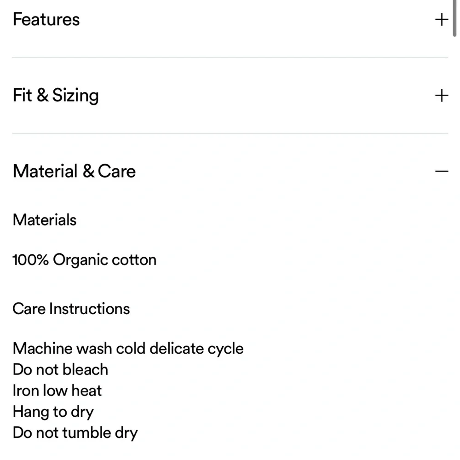Click the Do not bleach instruction
This screenshot has height=460, width=460.
(x=60, y=369)
